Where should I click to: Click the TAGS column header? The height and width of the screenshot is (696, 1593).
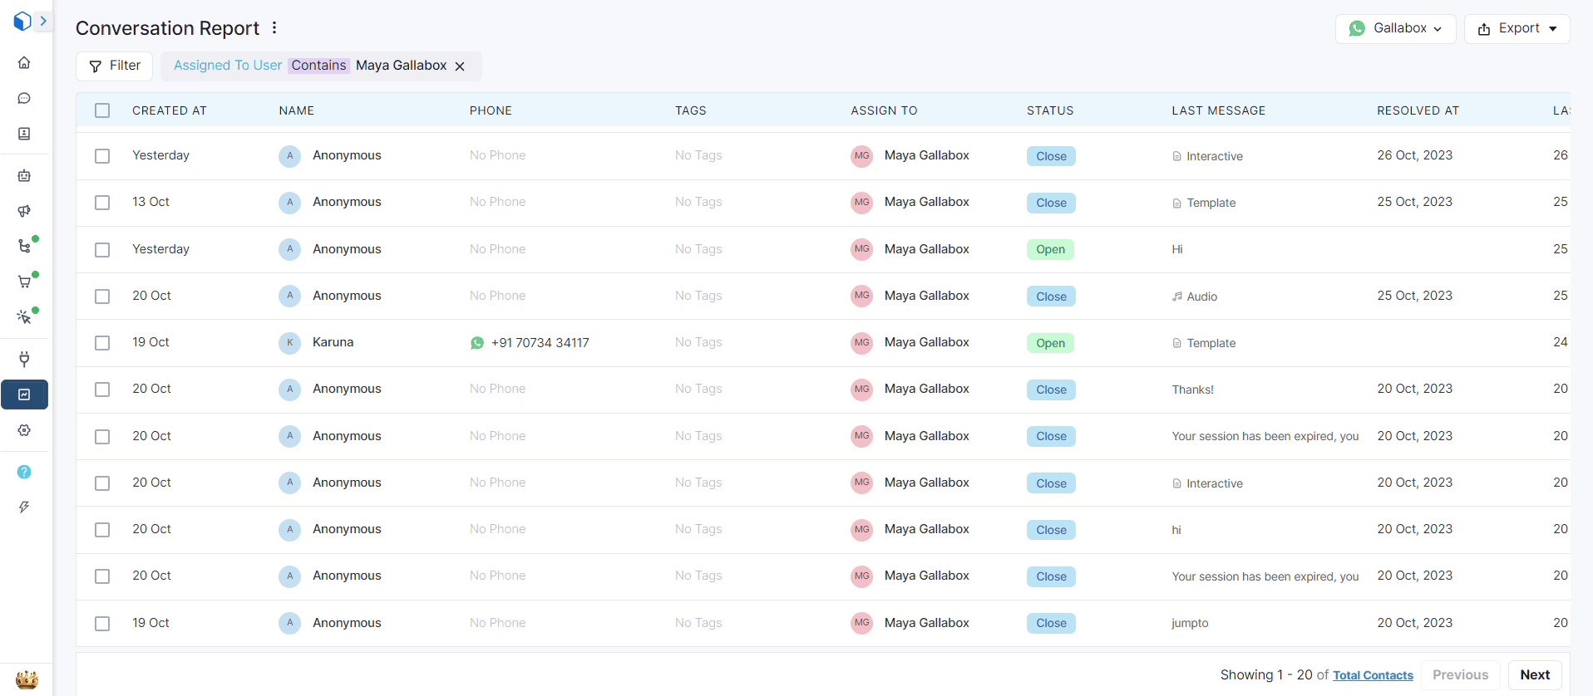691,110
